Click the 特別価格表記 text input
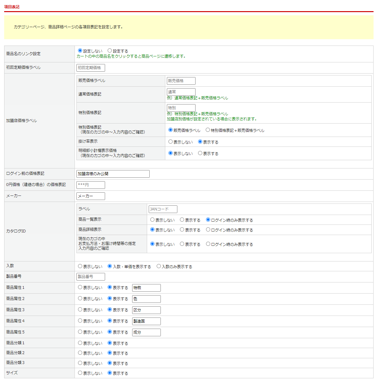The height and width of the screenshot is (385, 378). [x=181, y=108]
